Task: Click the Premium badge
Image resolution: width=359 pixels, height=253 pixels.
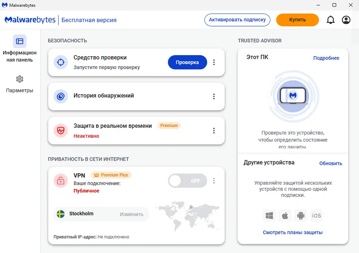Action: point(169,126)
